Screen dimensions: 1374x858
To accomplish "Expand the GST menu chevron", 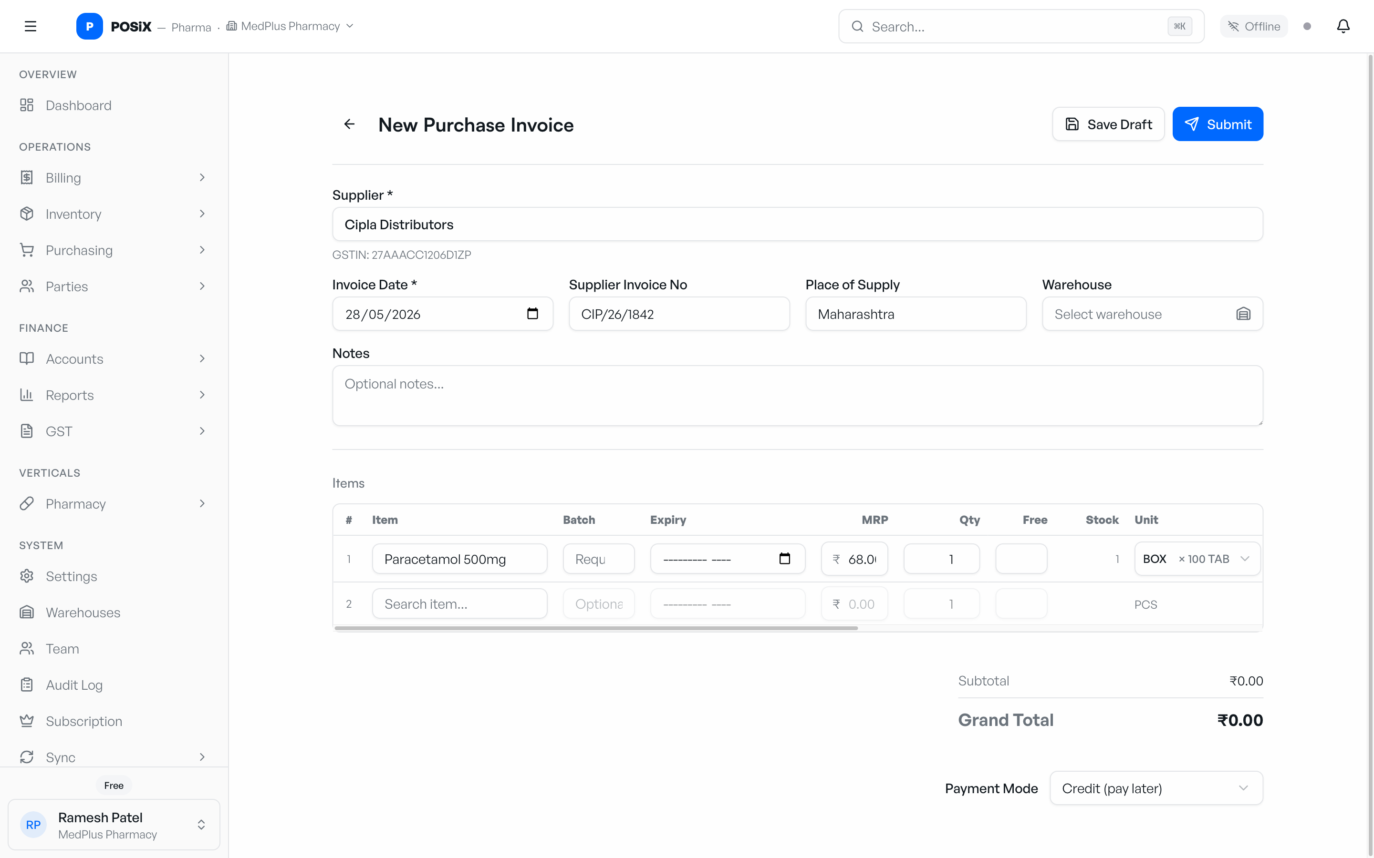I will [202, 431].
